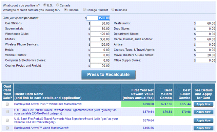Apply Now for FlexPerks gas card
This screenshot has width=217, height=132.
(x=203, y=120)
